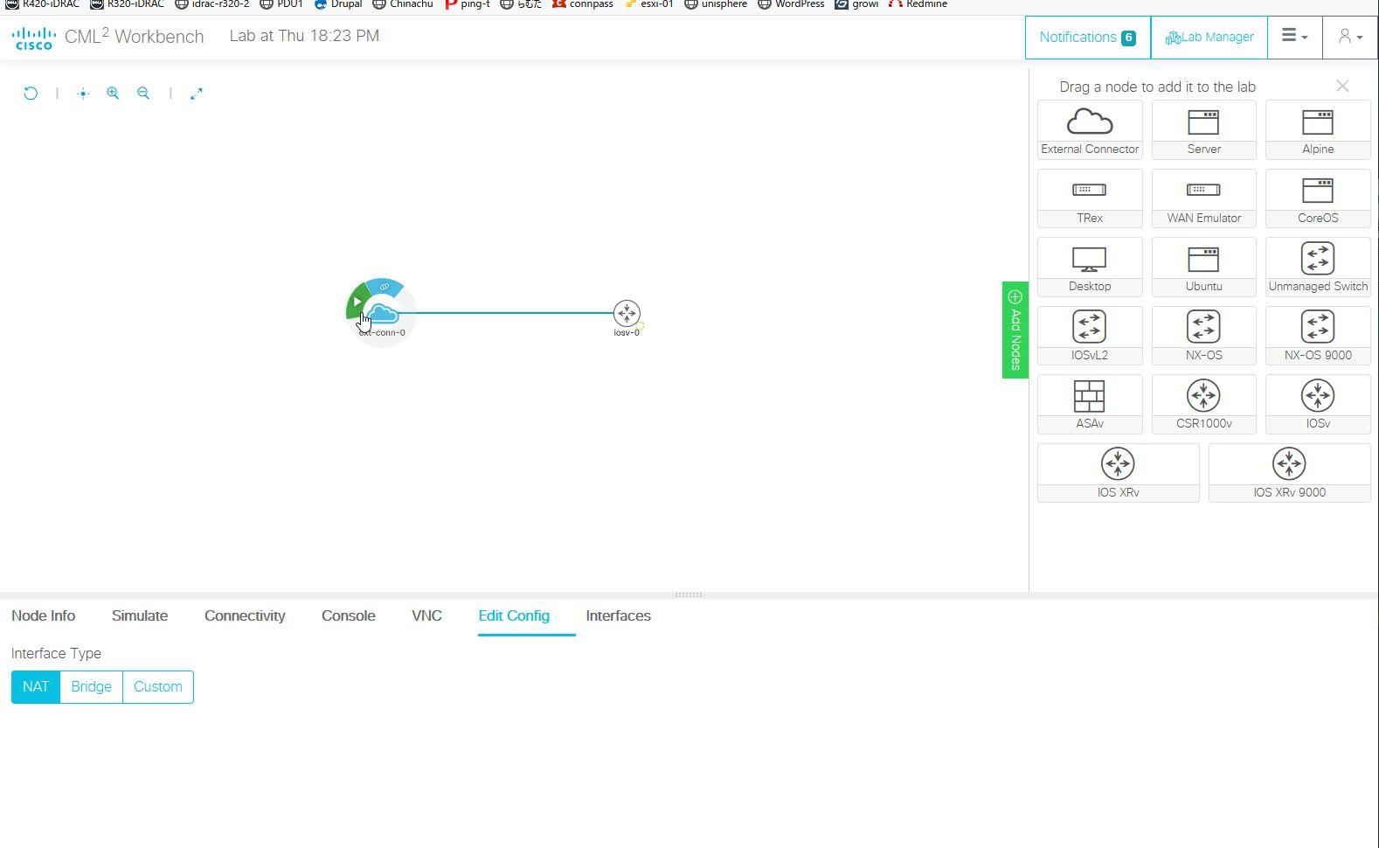
Task: Open the Edit Config tab
Action: tap(514, 615)
